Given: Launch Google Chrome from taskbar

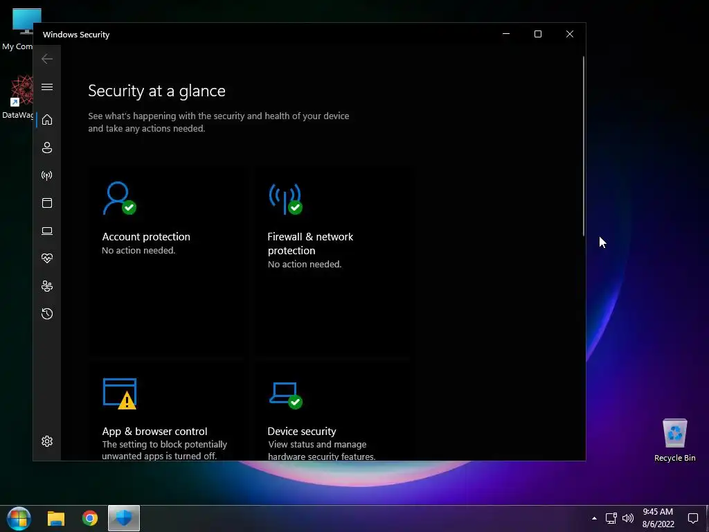Looking at the screenshot, I should pos(90,518).
